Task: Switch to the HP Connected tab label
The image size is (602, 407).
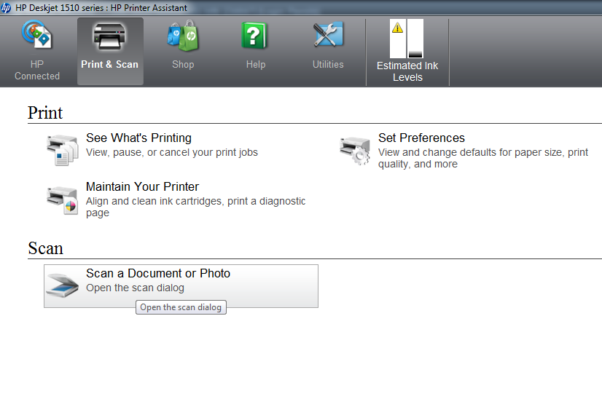Action: click(37, 70)
